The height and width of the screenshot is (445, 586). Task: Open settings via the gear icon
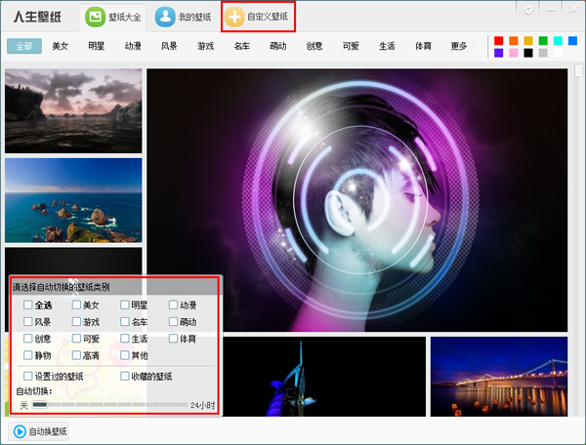tap(529, 9)
